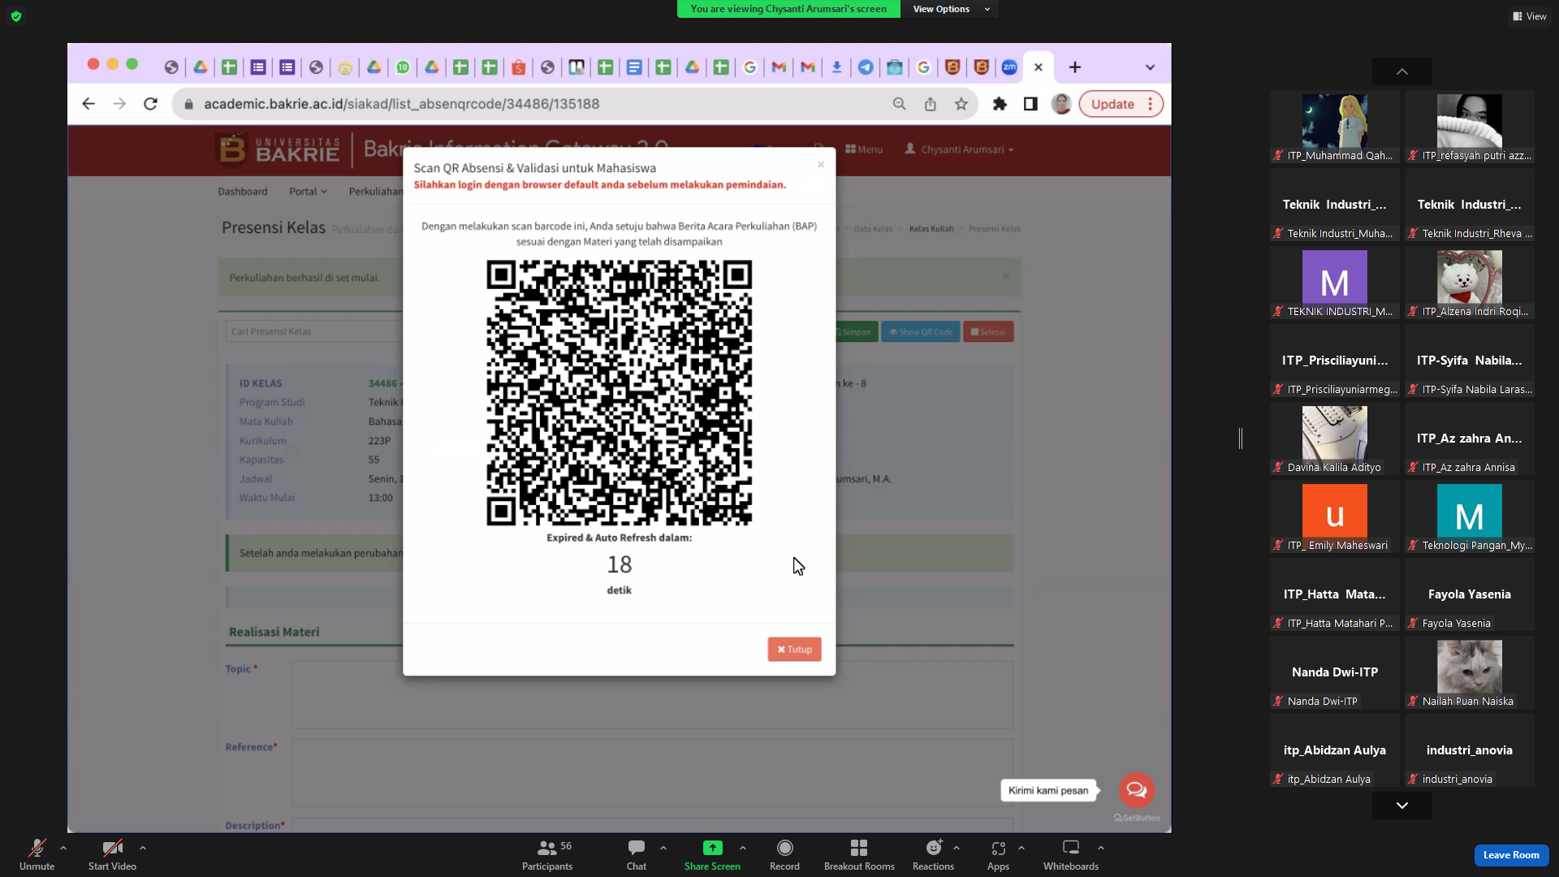Viewport: 1559px width, 877px height.
Task: Open the Chrome profile avatar
Action: click(x=1061, y=104)
